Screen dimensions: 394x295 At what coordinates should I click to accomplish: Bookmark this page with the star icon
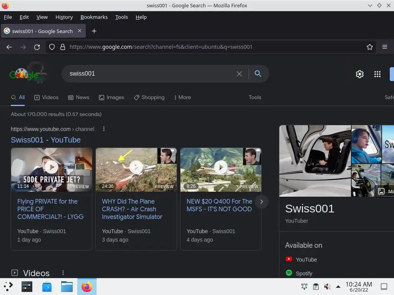pyautogui.click(x=370, y=47)
